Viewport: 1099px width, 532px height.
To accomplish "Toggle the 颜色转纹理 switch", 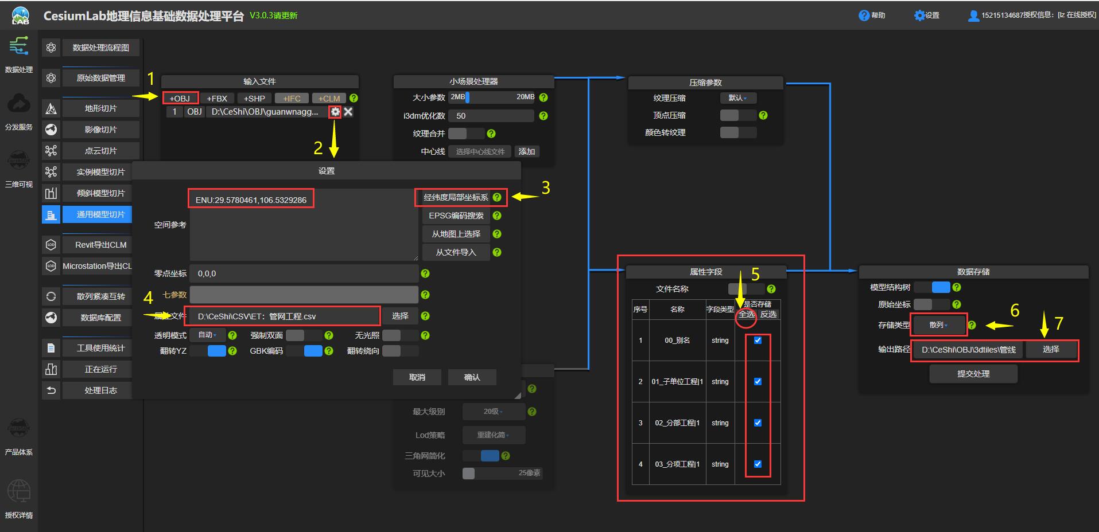I will (x=739, y=132).
